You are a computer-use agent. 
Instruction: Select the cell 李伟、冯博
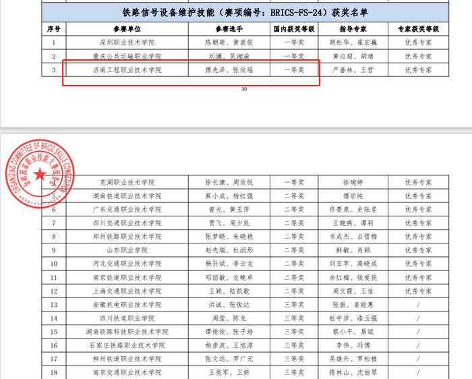pyautogui.click(x=353, y=345)
